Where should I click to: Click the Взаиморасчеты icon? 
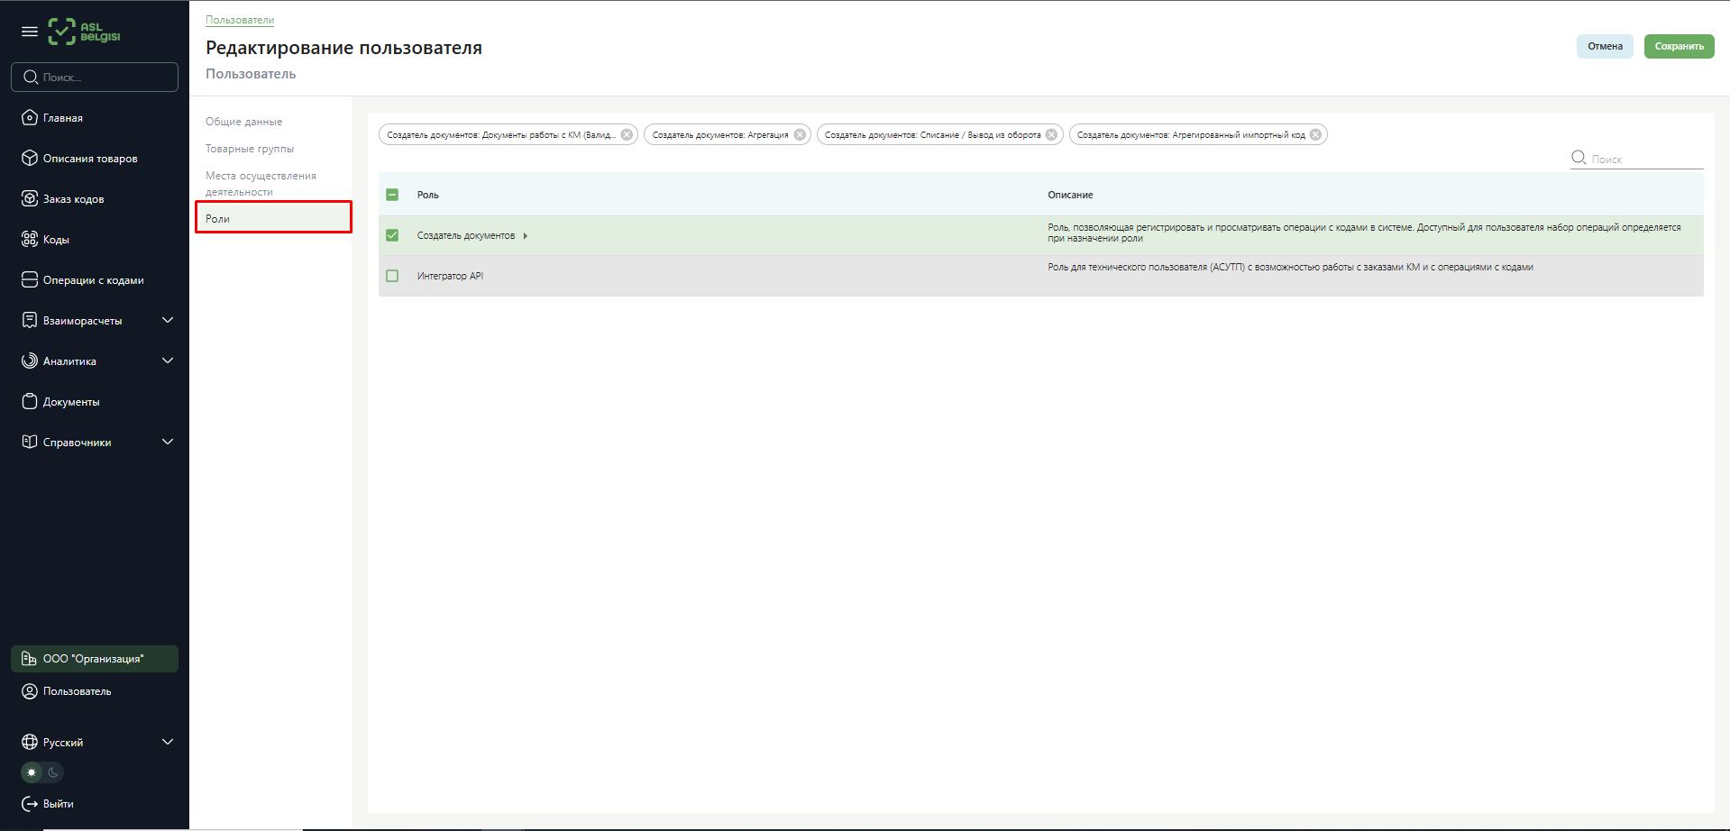coord(30,321)
